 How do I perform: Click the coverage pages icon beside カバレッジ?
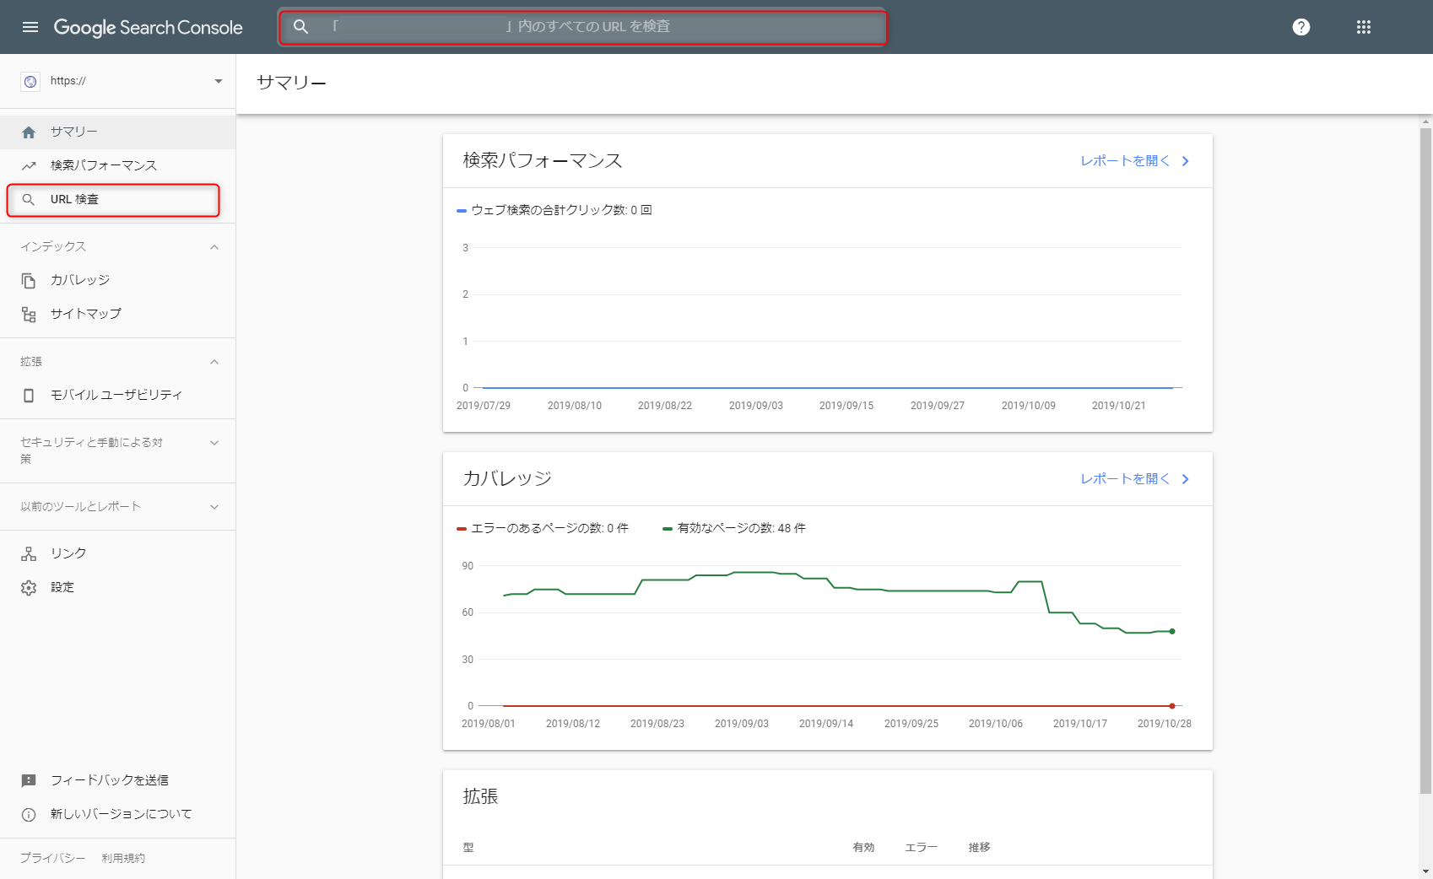29,281
